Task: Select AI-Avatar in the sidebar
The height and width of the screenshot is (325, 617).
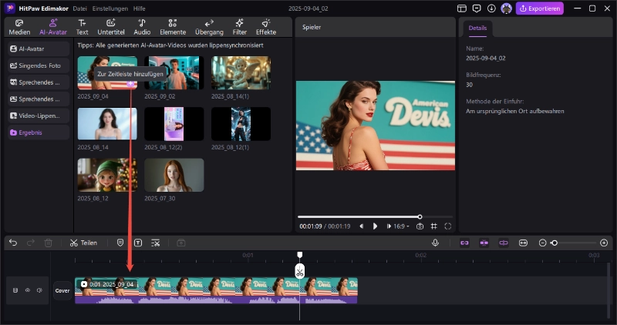Action: pyautogui.click(x=39, y=49)
